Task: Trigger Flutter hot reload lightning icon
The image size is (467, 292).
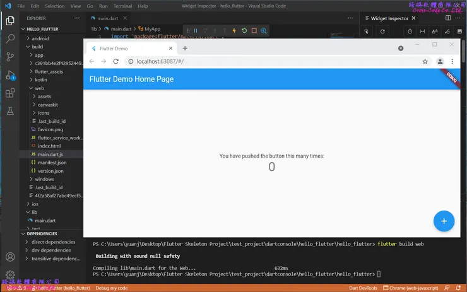Action: (x=234, y=31)
